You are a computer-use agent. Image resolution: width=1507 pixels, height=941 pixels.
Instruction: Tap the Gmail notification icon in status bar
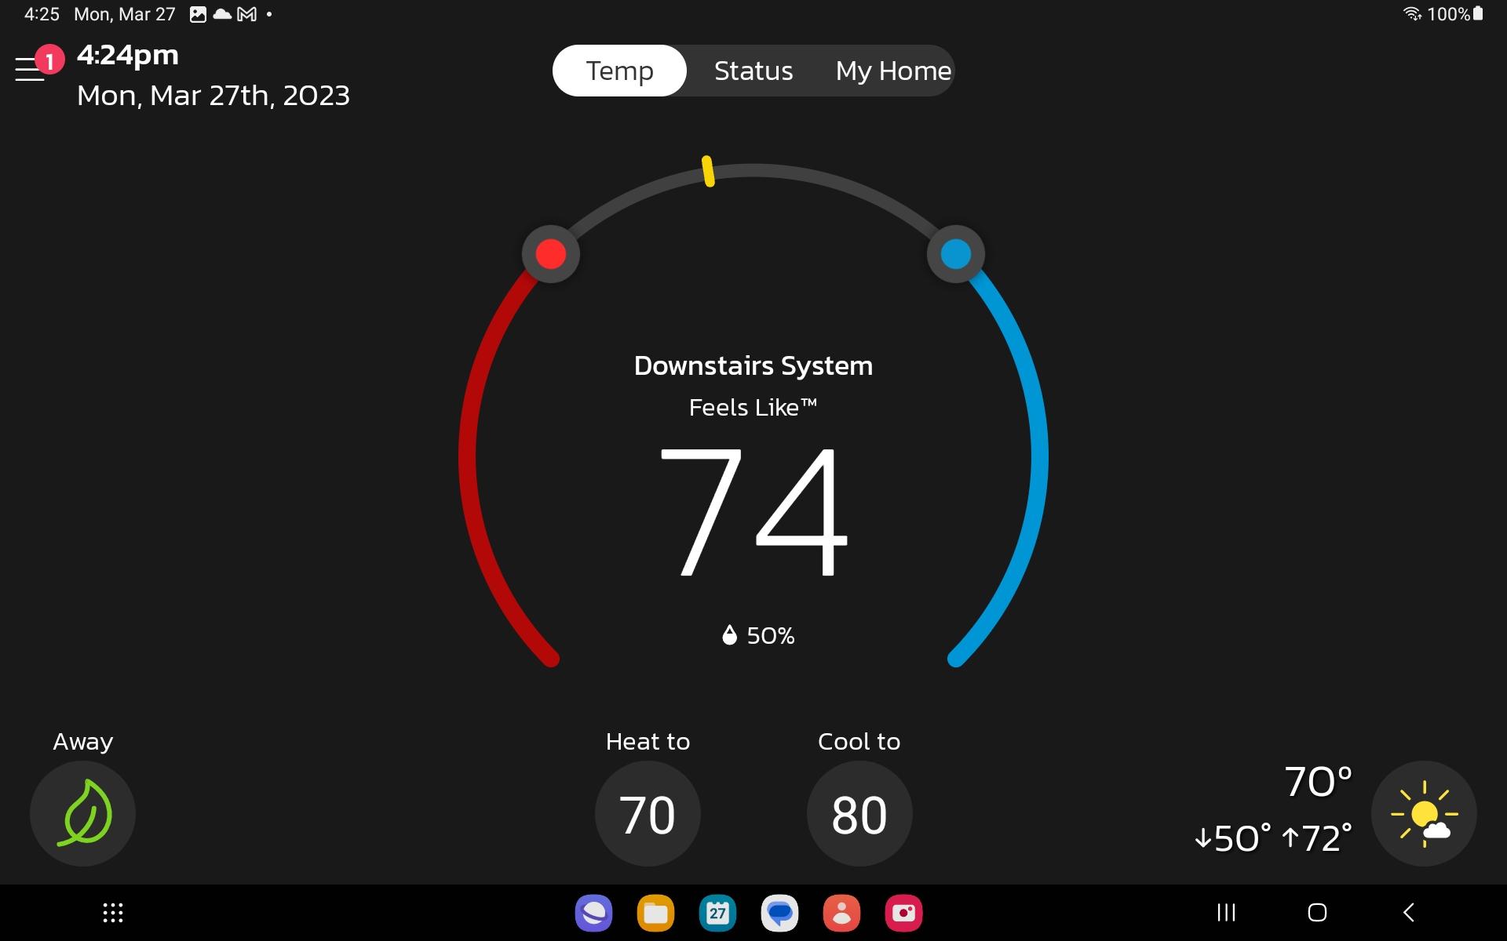click(x=246, y=14)
